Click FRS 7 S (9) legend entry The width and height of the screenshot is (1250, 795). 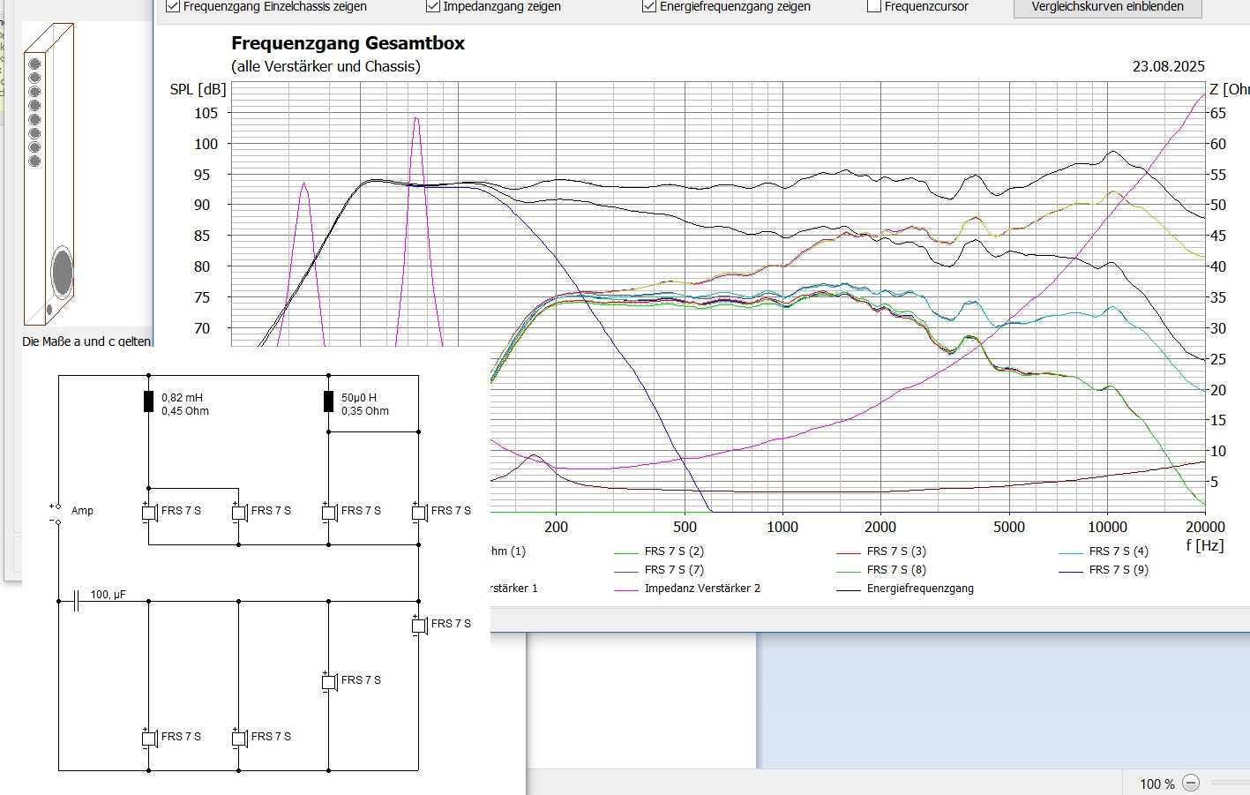[x=1119, y=570]
